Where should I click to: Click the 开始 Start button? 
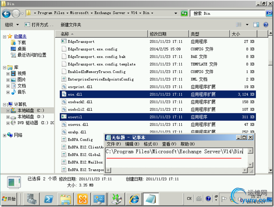pyautogui.click(x=9, y=199)
